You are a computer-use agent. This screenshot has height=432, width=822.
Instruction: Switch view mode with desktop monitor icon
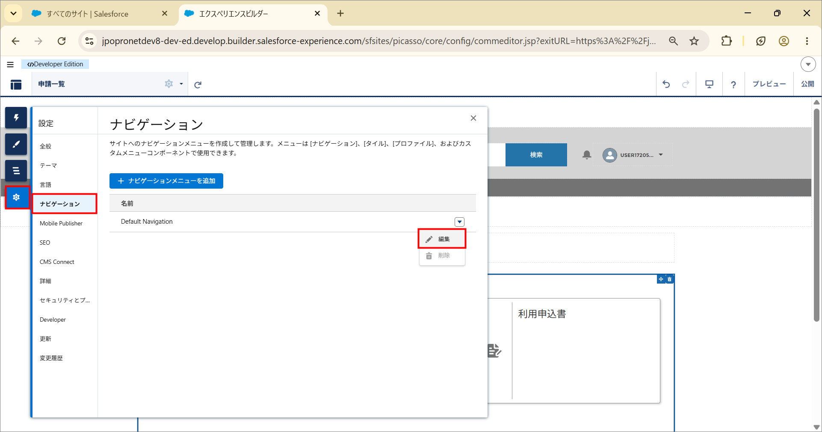[710, 84]
